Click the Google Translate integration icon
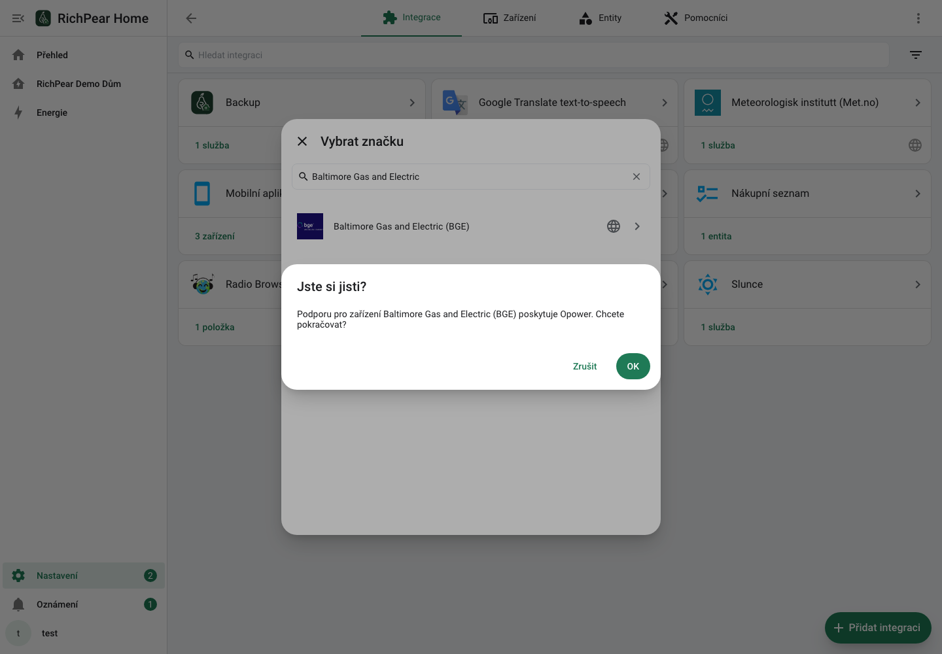Image resolution: width=942 pixels, height=654 pixels. tap(455, 103)
